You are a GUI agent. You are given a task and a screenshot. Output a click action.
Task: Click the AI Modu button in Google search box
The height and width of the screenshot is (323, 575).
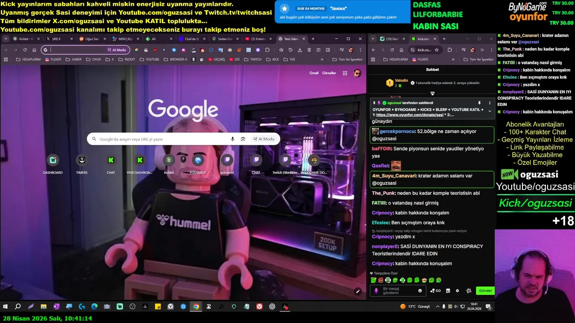[264, 139]
